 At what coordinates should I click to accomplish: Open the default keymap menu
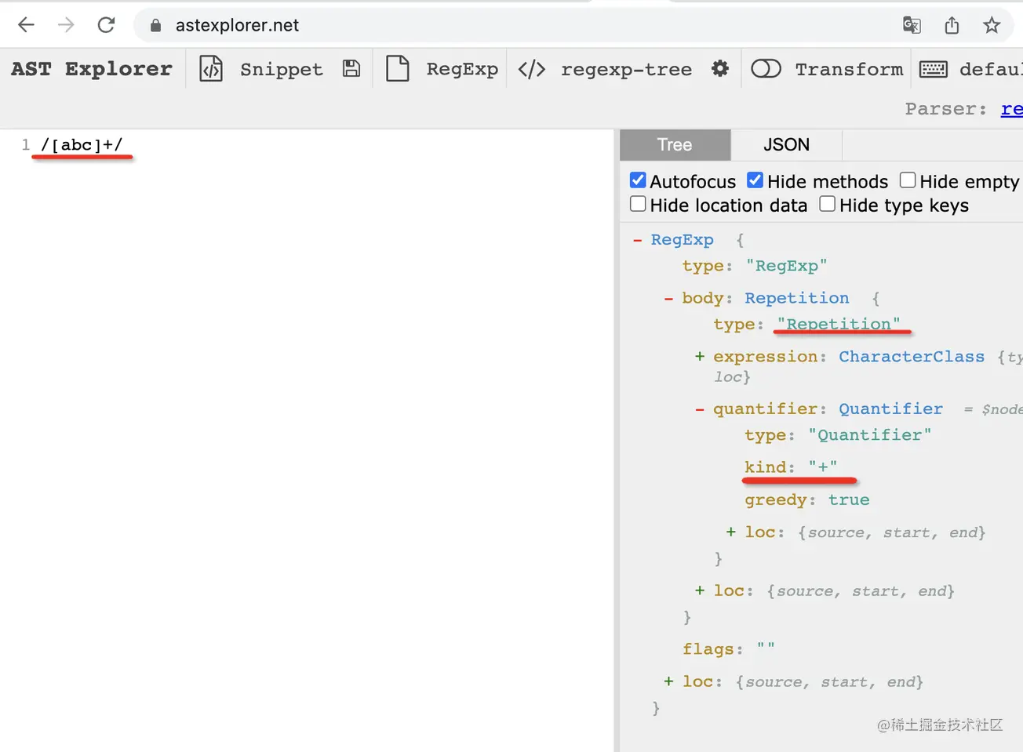pos(991,69)
